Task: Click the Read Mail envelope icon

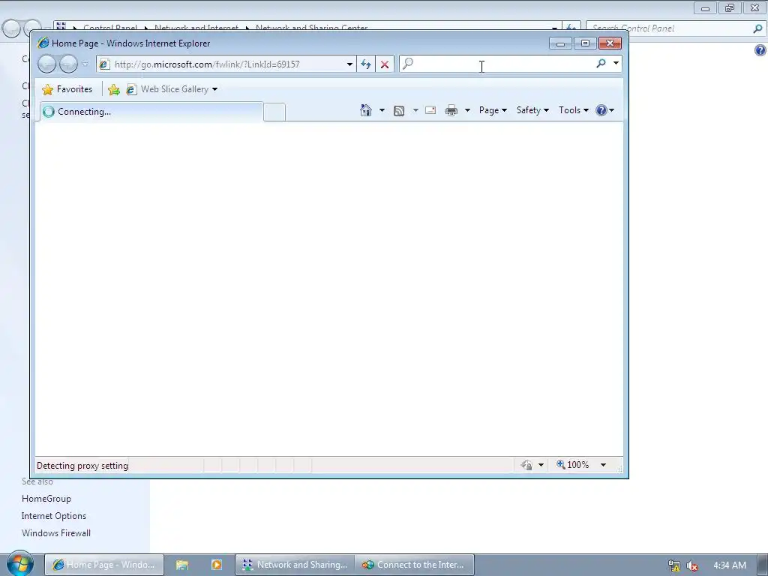Action: point(430,110)
